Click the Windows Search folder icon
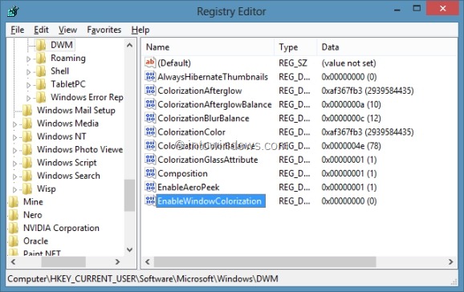The height and width of the screenshot is (292, 464). point(27,176)
